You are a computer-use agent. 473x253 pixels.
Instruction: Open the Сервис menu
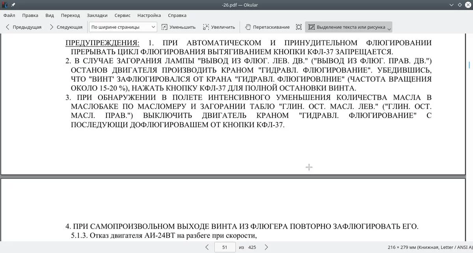[x=123, y=15]
